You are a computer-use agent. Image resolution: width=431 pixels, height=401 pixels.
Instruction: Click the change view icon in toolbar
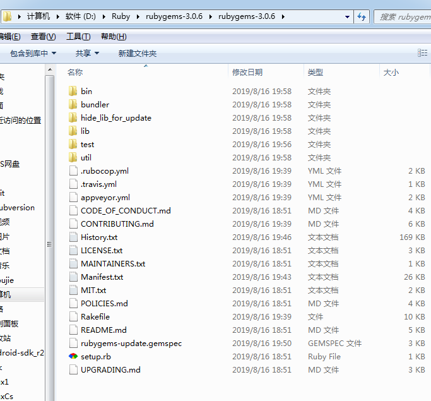(422, 53)
